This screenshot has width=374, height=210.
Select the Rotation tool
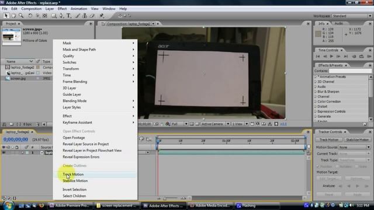point(30,16)
